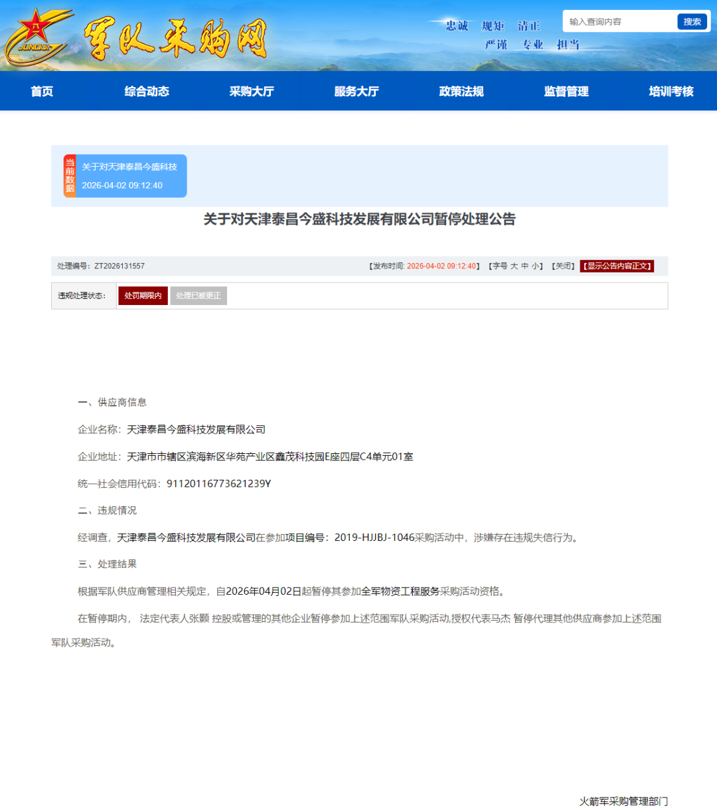Screen dimensions: 717x812
Task: Open the 培训考核 menu item
Action: click(x=671, y=91)
